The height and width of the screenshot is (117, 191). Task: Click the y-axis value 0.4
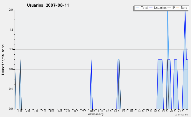(x=11, y=89)
